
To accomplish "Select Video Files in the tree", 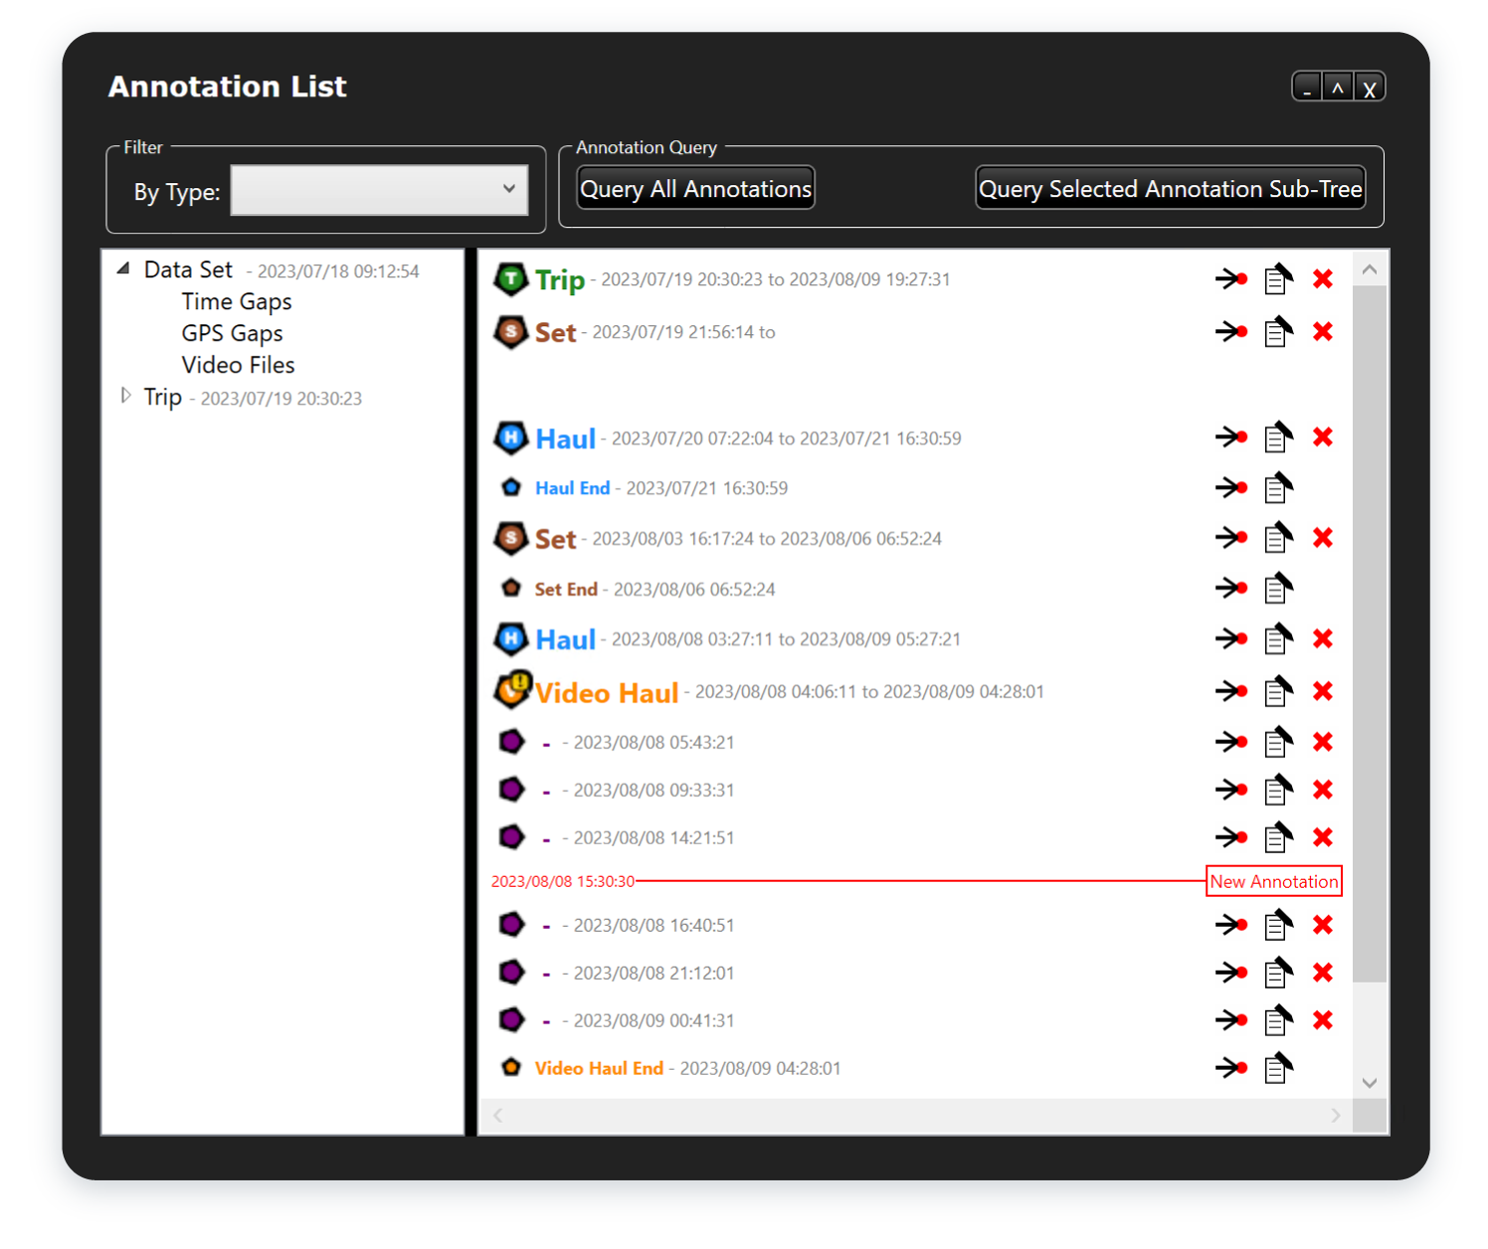I will (x=238, y=365).
